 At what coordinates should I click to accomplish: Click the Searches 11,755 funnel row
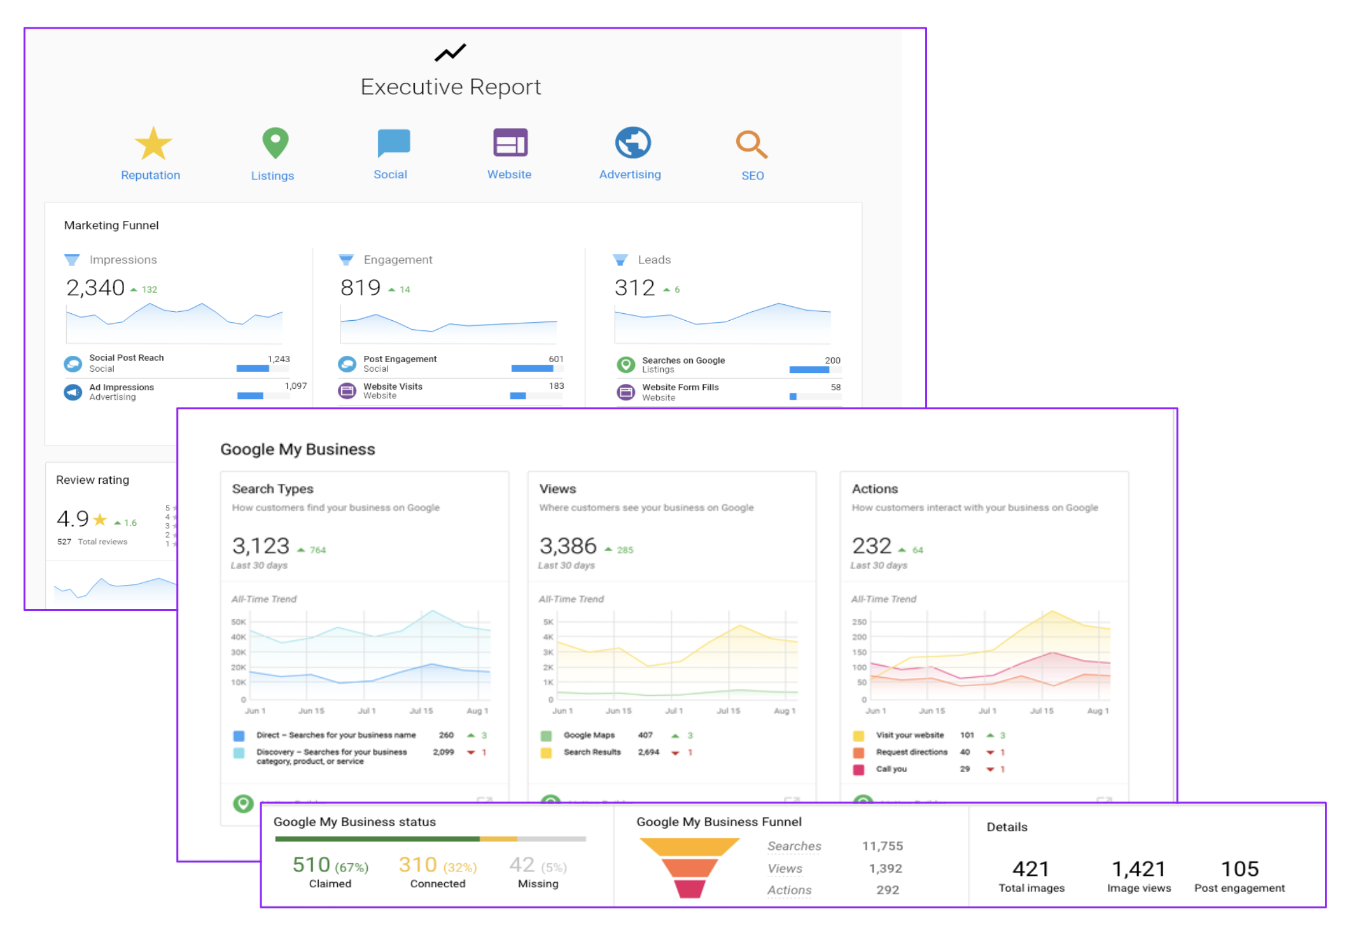coord(835,846)
